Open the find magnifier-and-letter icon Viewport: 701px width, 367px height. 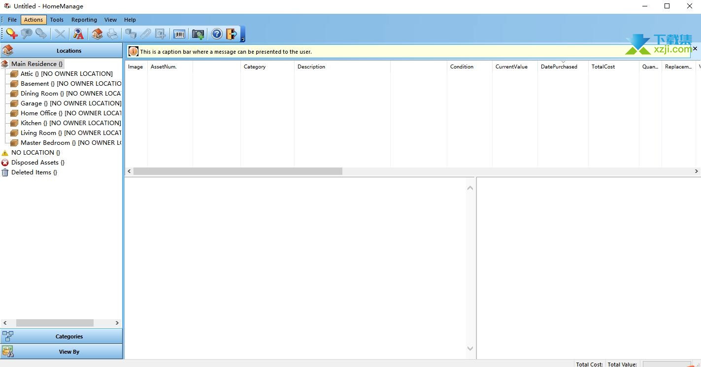pos(78,34)
